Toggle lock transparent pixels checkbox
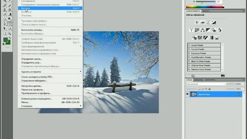 (x=199, y=89)
